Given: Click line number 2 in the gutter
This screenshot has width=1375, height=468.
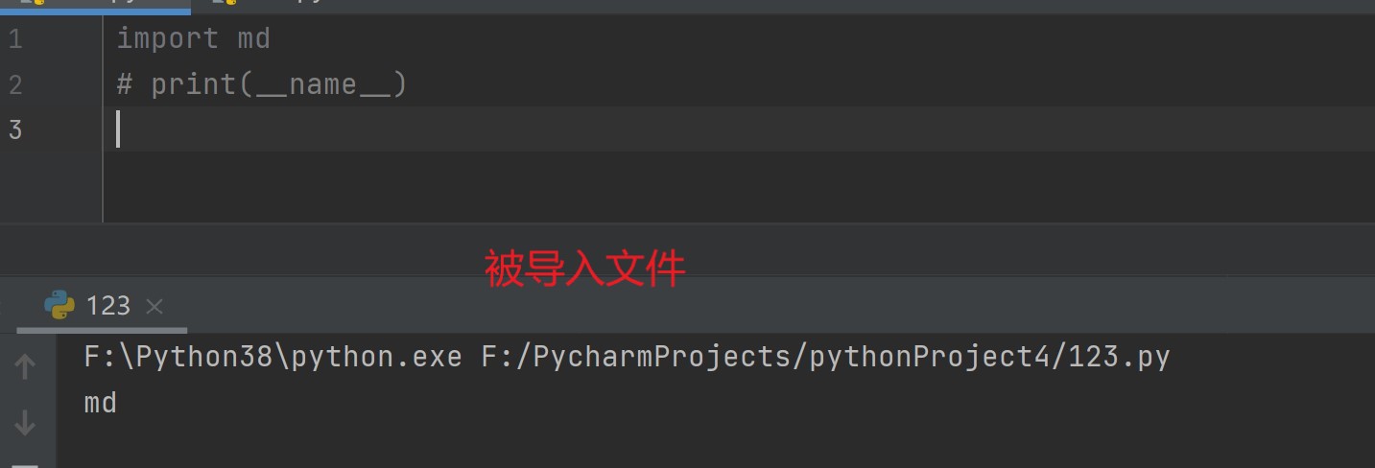Looking at the screenshot, I should coord(14,84).
